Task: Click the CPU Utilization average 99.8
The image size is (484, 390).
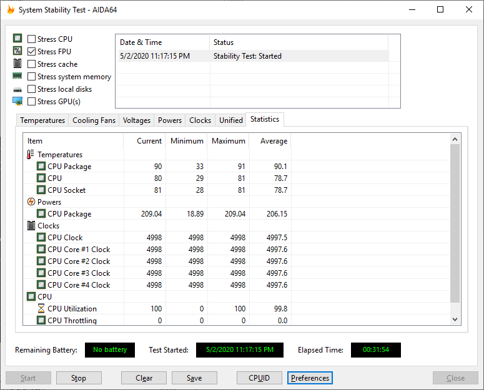Action: click(x=280, y=309)
